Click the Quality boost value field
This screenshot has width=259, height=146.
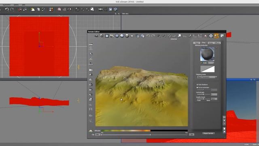[x=214, y=99]
